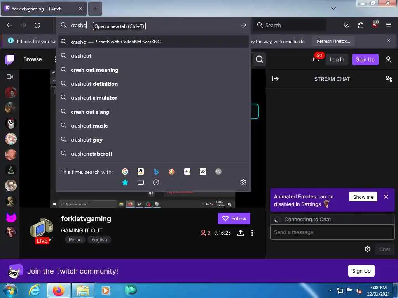Select the crashonctrlscroll suggestion
The width and height of the screenshot is (398, 298).
(x=154, y=154)
